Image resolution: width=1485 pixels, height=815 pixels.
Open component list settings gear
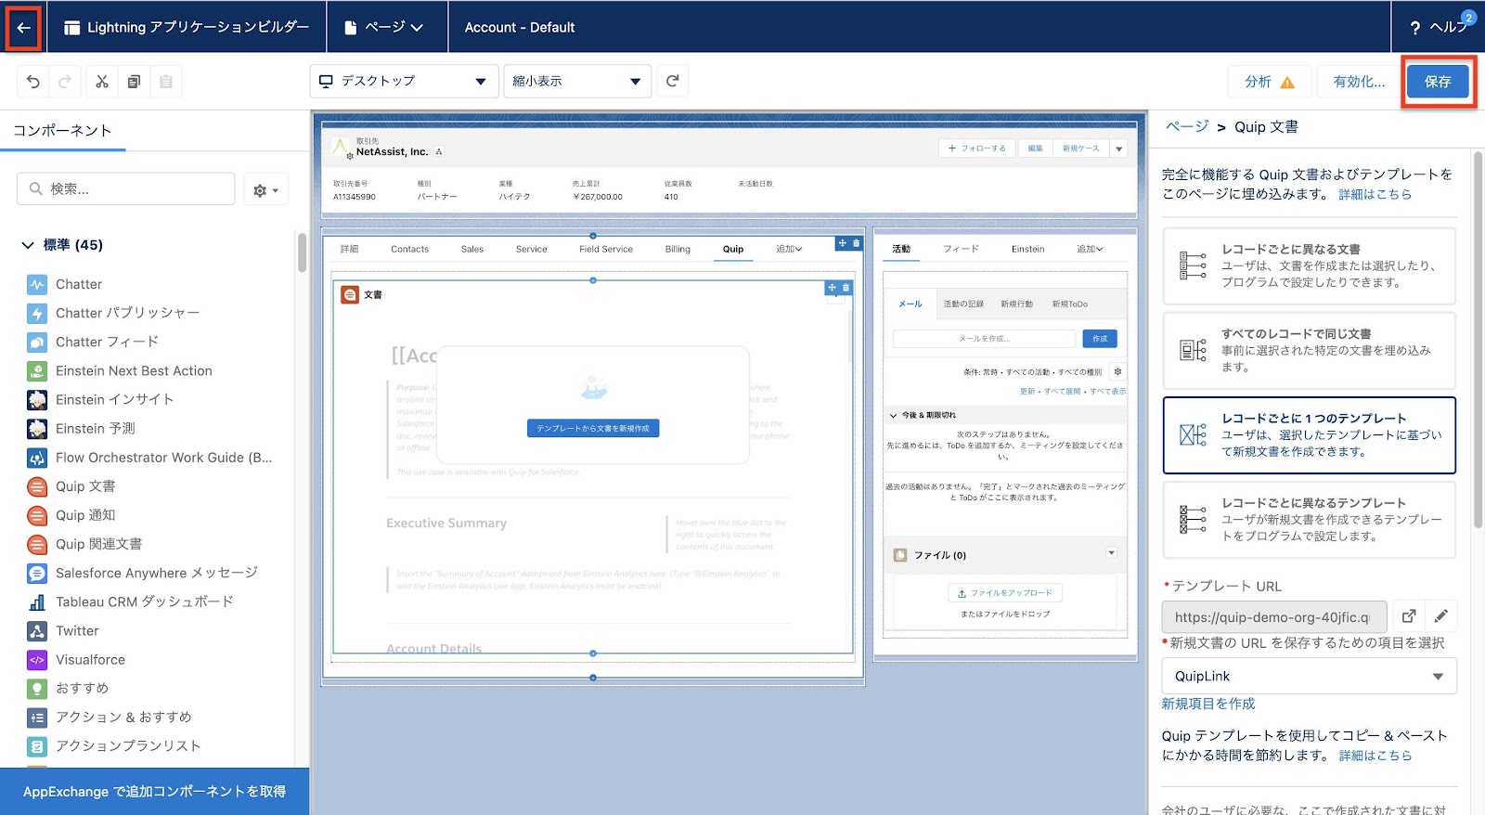tap(265, 189)
